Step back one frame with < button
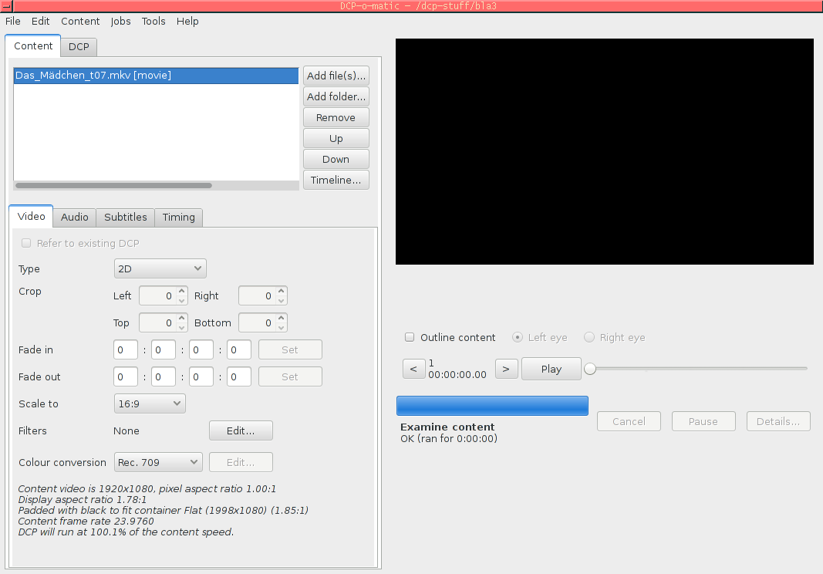The width and height of the screenshot is (823, 574). [x=413, y=369]
